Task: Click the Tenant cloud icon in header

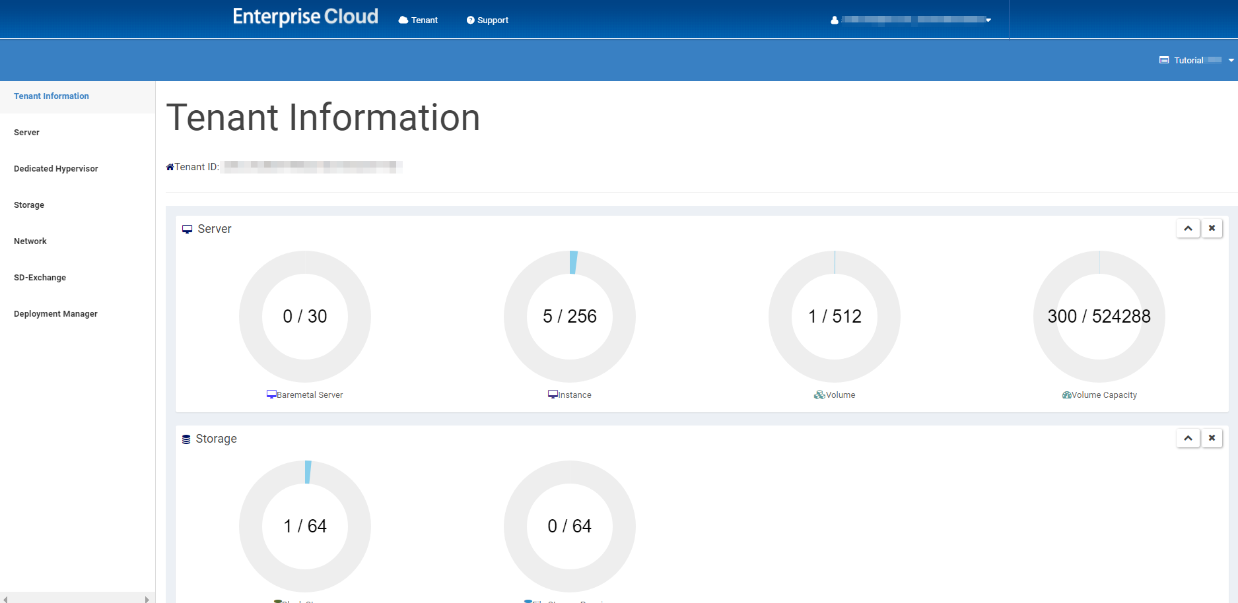Action: pyautogui.click(x=403, y=20)
